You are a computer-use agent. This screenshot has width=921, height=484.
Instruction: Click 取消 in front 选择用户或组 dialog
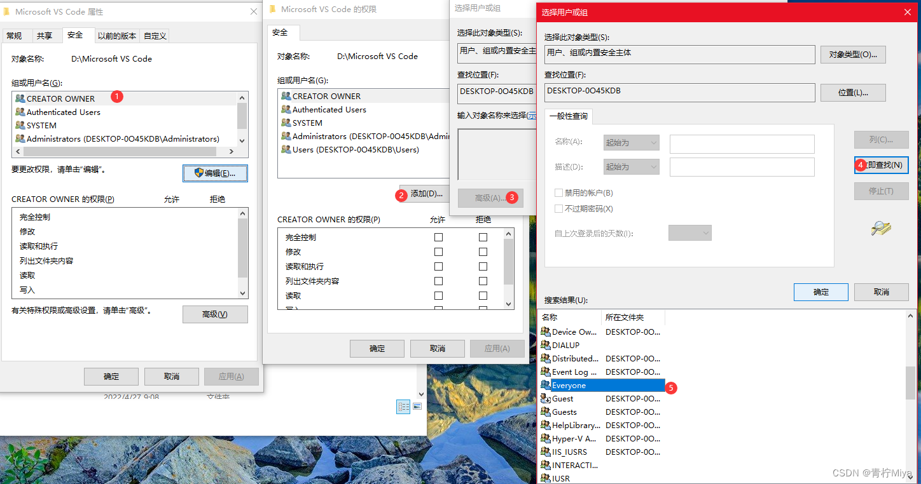[x=881, y=292]
